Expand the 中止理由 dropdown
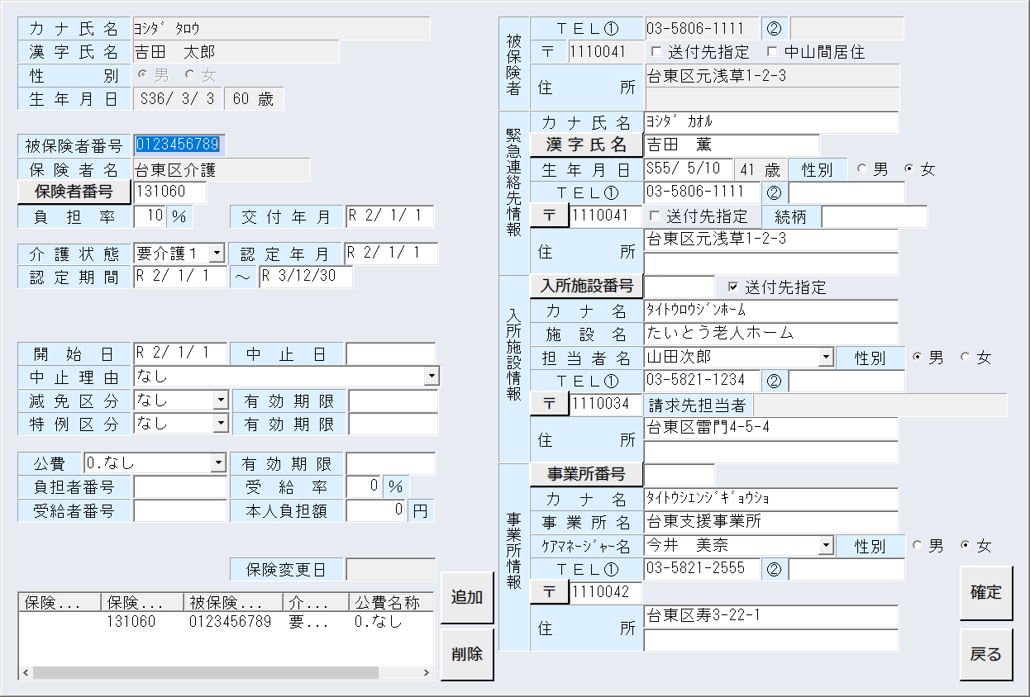This screenshot has width=1030, height=697. [x=431, y=376]
